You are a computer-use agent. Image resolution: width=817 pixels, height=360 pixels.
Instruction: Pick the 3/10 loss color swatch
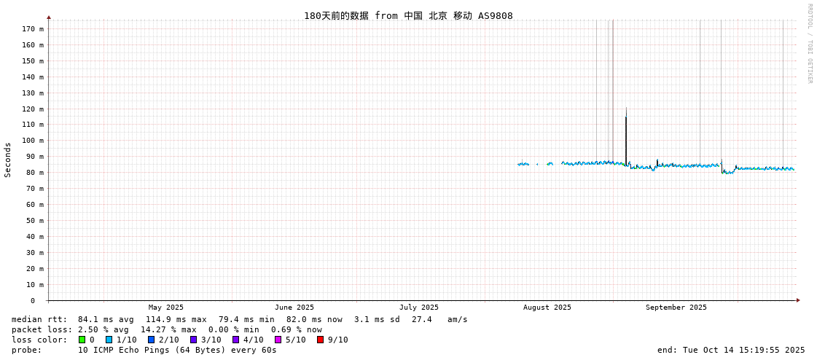coord(193,340)
